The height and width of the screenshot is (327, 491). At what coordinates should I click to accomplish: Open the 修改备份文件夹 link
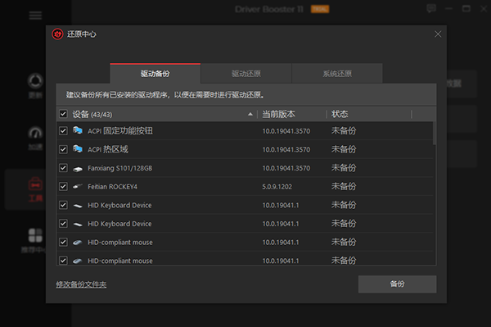pyautogui.click(x=81, y=284)
